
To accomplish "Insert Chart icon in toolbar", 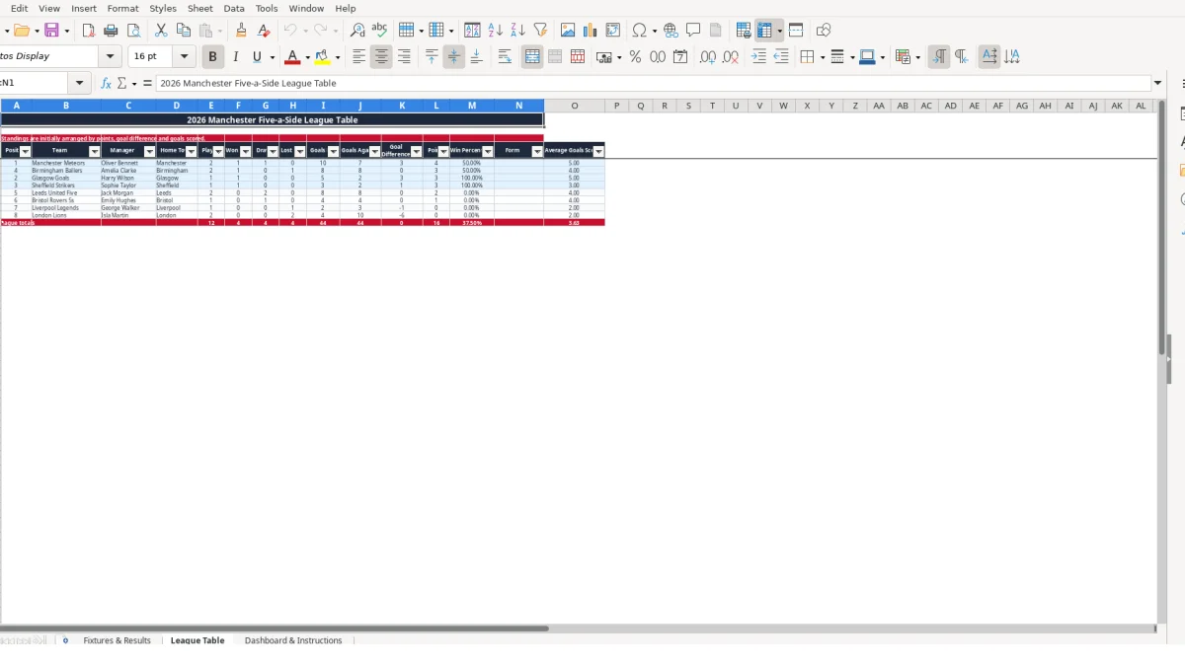I will pyautogui.click(x=591, y=31).
